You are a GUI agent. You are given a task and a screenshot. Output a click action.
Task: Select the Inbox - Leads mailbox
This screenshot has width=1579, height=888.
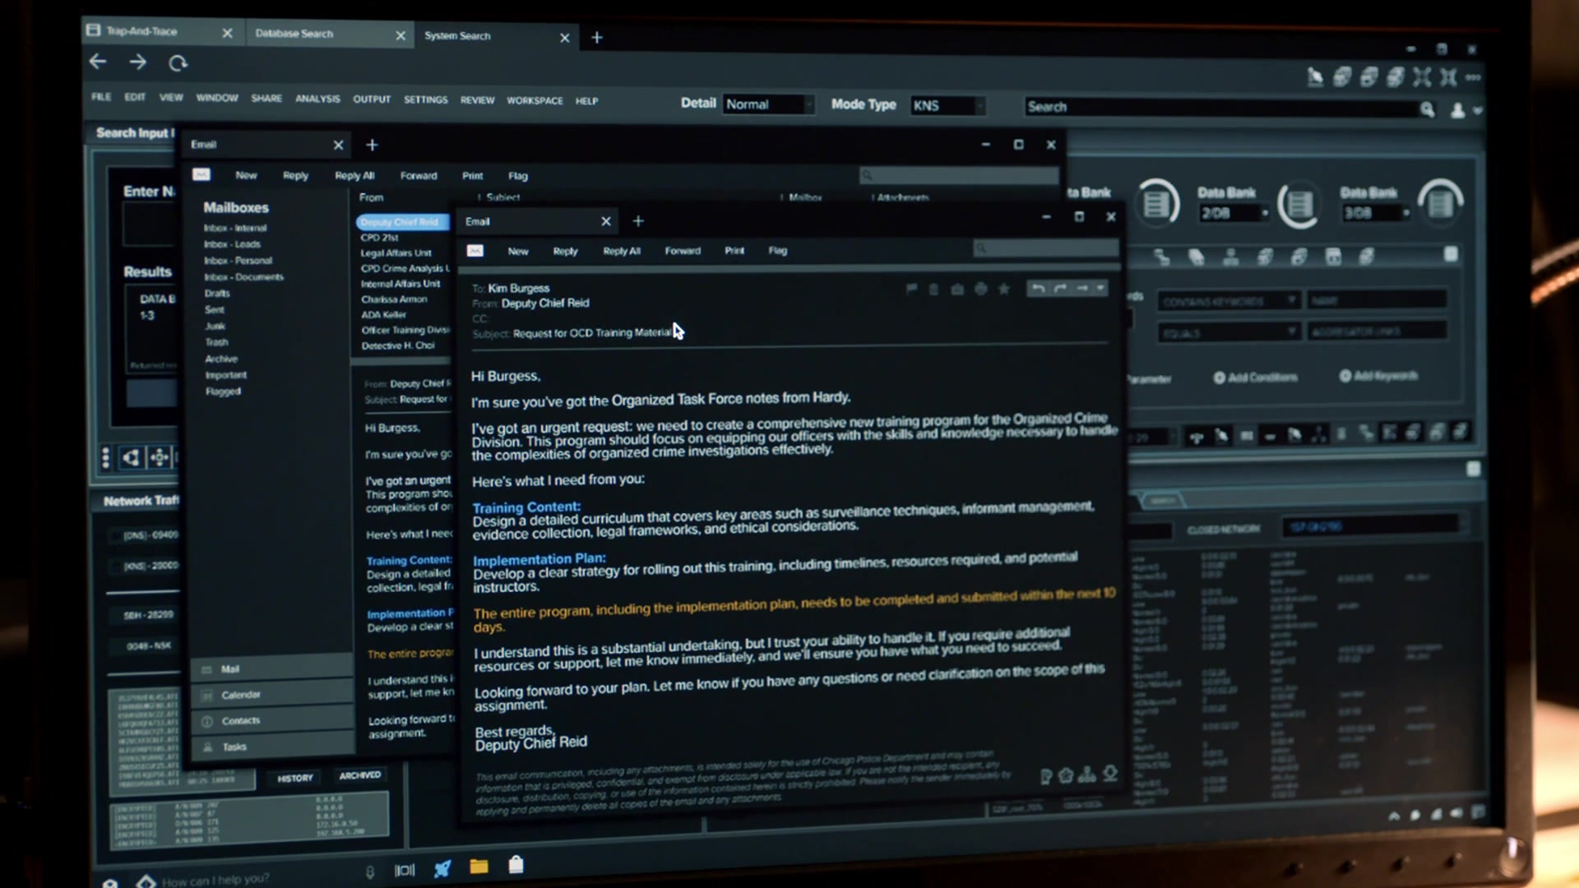[x=232, y=244]
